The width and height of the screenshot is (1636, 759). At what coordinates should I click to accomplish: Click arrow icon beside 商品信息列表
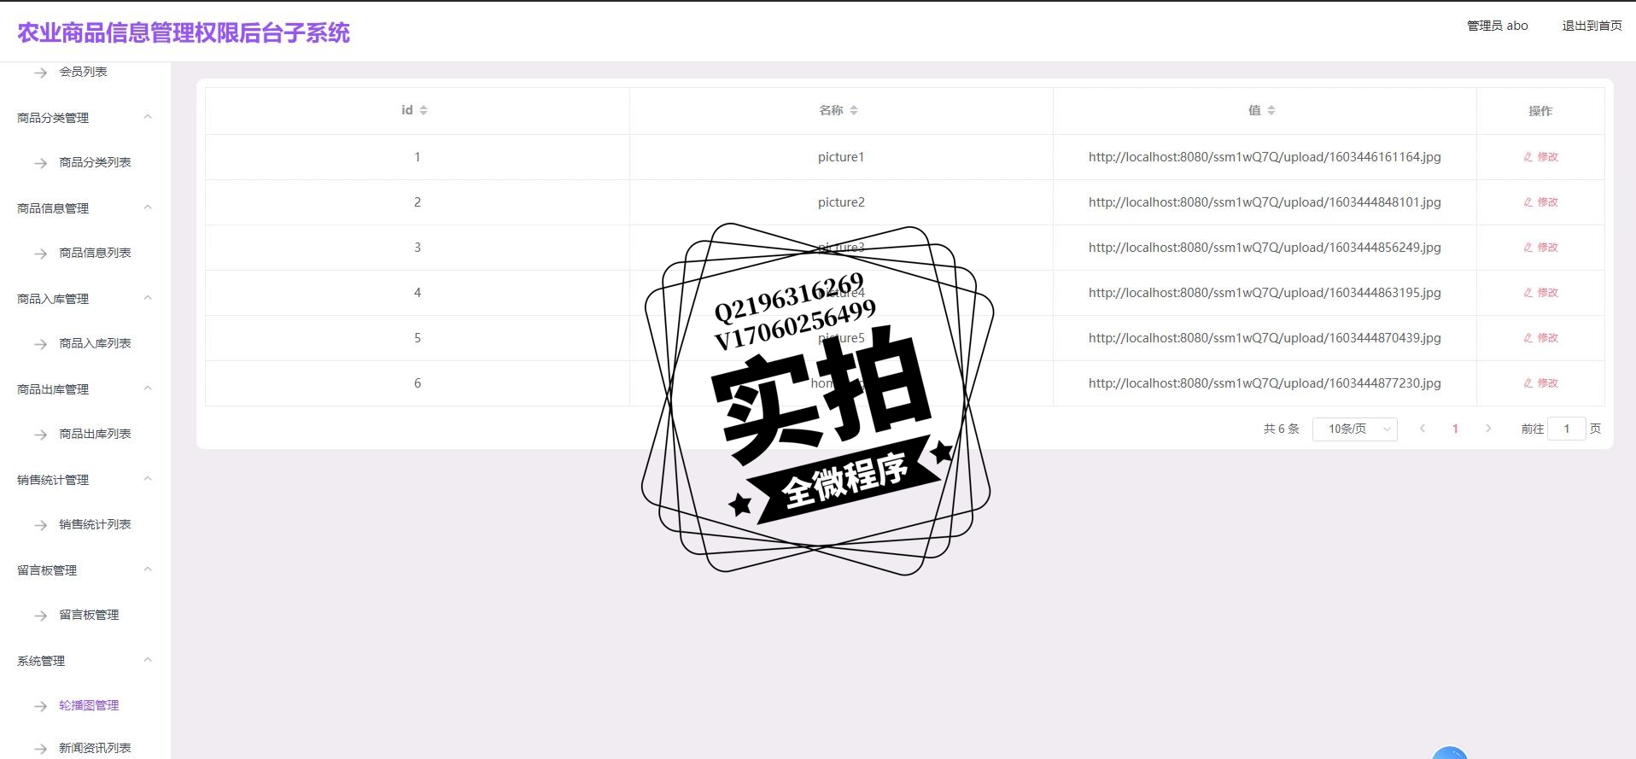coord(40,254)
